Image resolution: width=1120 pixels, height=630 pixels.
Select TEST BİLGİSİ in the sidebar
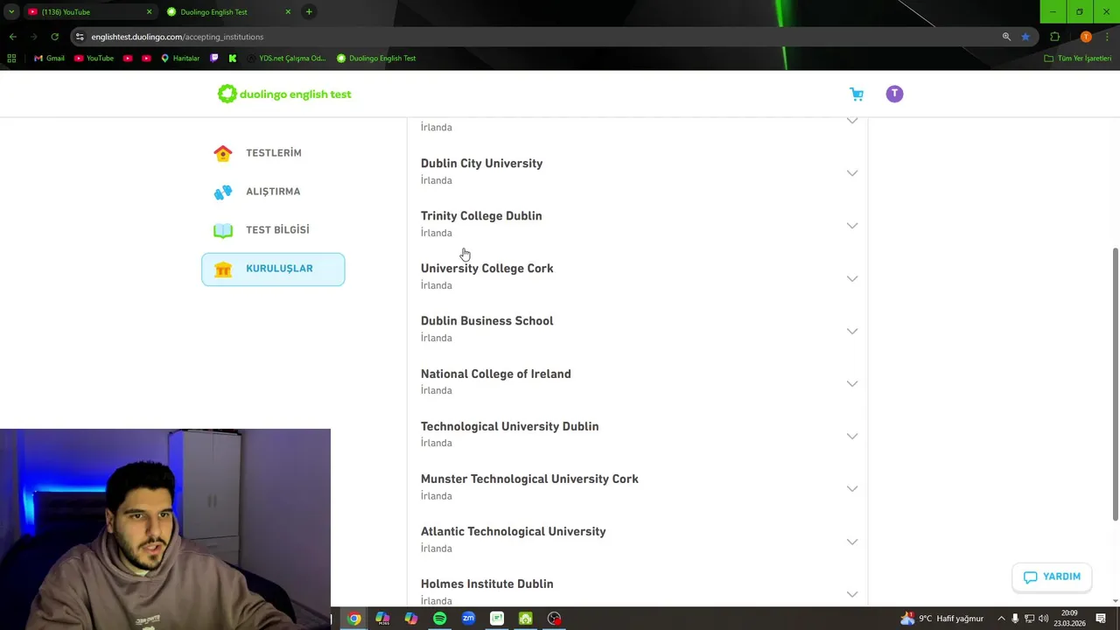point(273,230)
